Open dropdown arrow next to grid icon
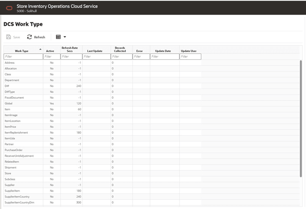This screenshot has height=209, width=306. pyautogui.click(x=65, y=37)
